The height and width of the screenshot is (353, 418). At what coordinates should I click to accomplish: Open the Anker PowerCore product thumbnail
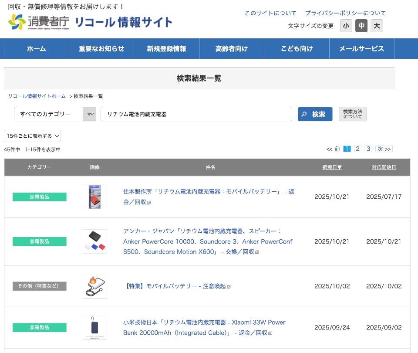tap(95, 241)
